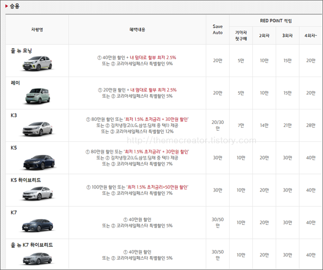The image size is (323, 270).
Task: Click Save Auto 30/50만 in K7 row
Action: pyautogui.click(x=218, y=223)
